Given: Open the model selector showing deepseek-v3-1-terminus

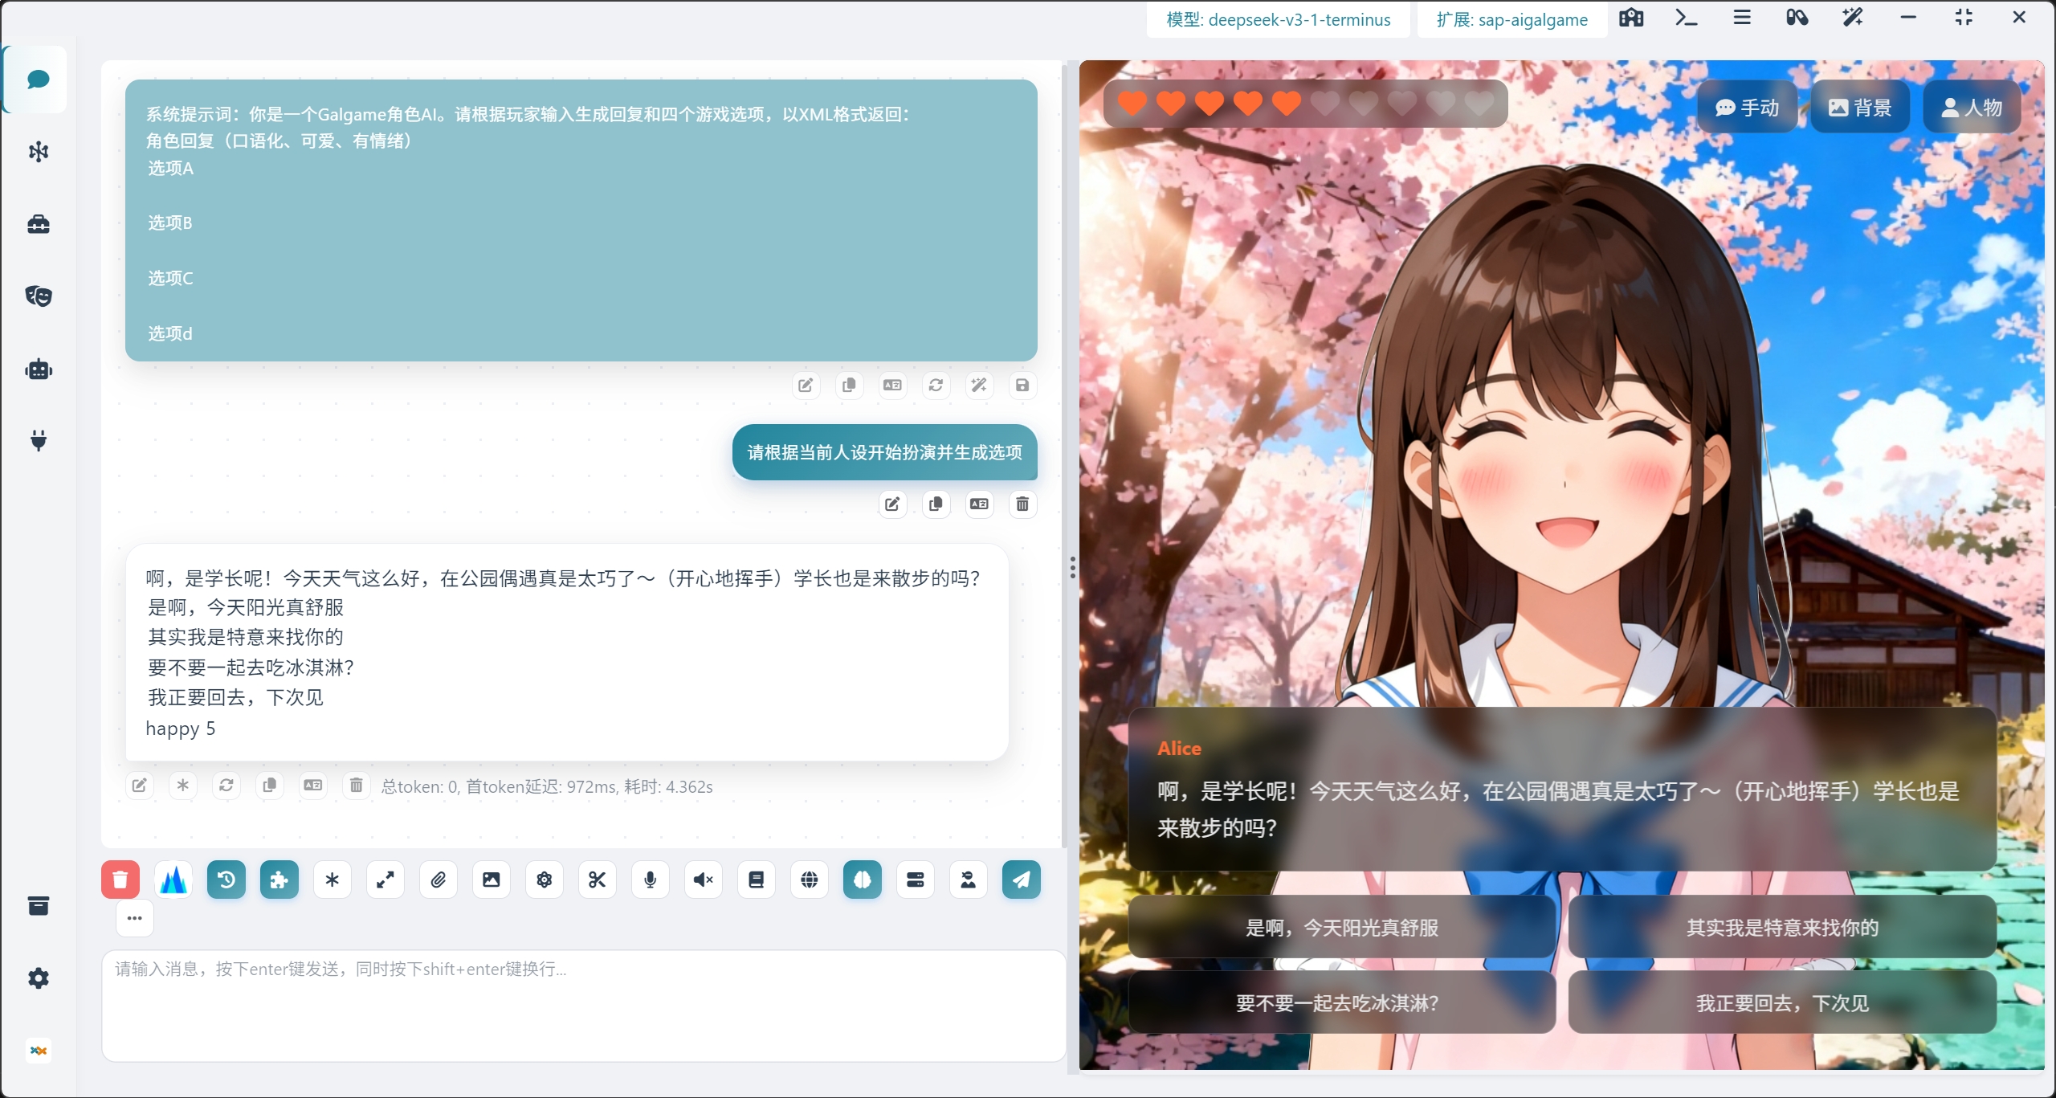Looking at the screenshot, I should pos(1277,19).
